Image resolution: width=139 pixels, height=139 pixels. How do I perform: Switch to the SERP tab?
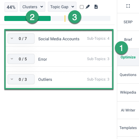(128, 22)
